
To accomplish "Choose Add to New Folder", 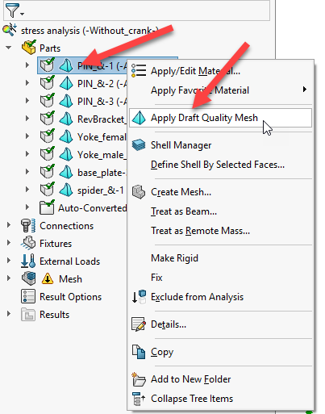I will [x=220, y=379].
